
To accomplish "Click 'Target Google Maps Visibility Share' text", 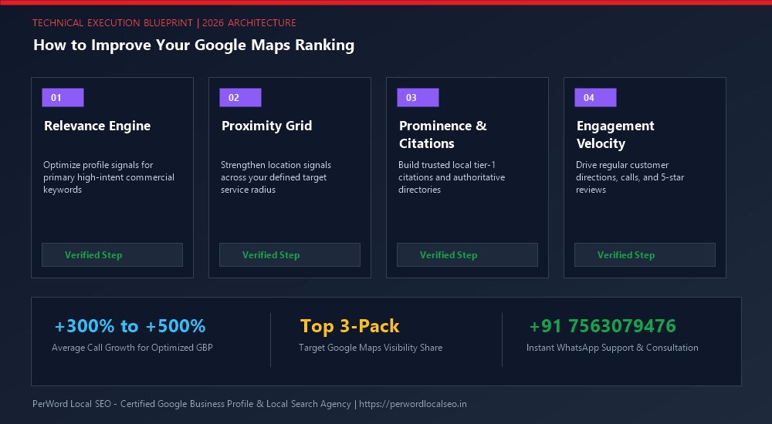I will pyautogui.click(x=371, y=348).
